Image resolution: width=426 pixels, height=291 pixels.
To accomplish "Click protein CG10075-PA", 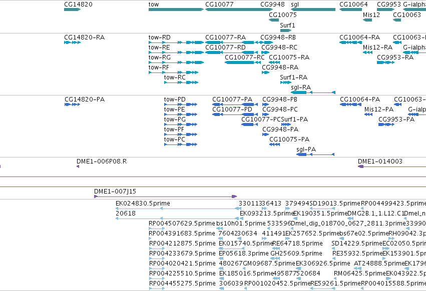I will point(274,144).
